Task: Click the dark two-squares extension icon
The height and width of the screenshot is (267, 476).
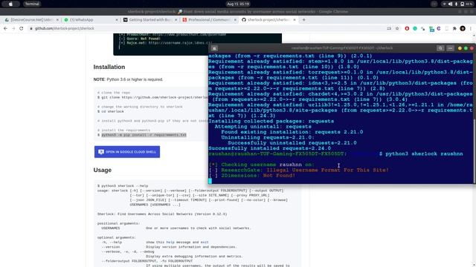Action: pos(423,28)
